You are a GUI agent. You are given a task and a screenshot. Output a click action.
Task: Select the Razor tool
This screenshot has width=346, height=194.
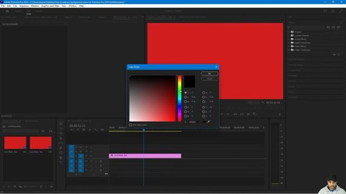click(61, 138)
